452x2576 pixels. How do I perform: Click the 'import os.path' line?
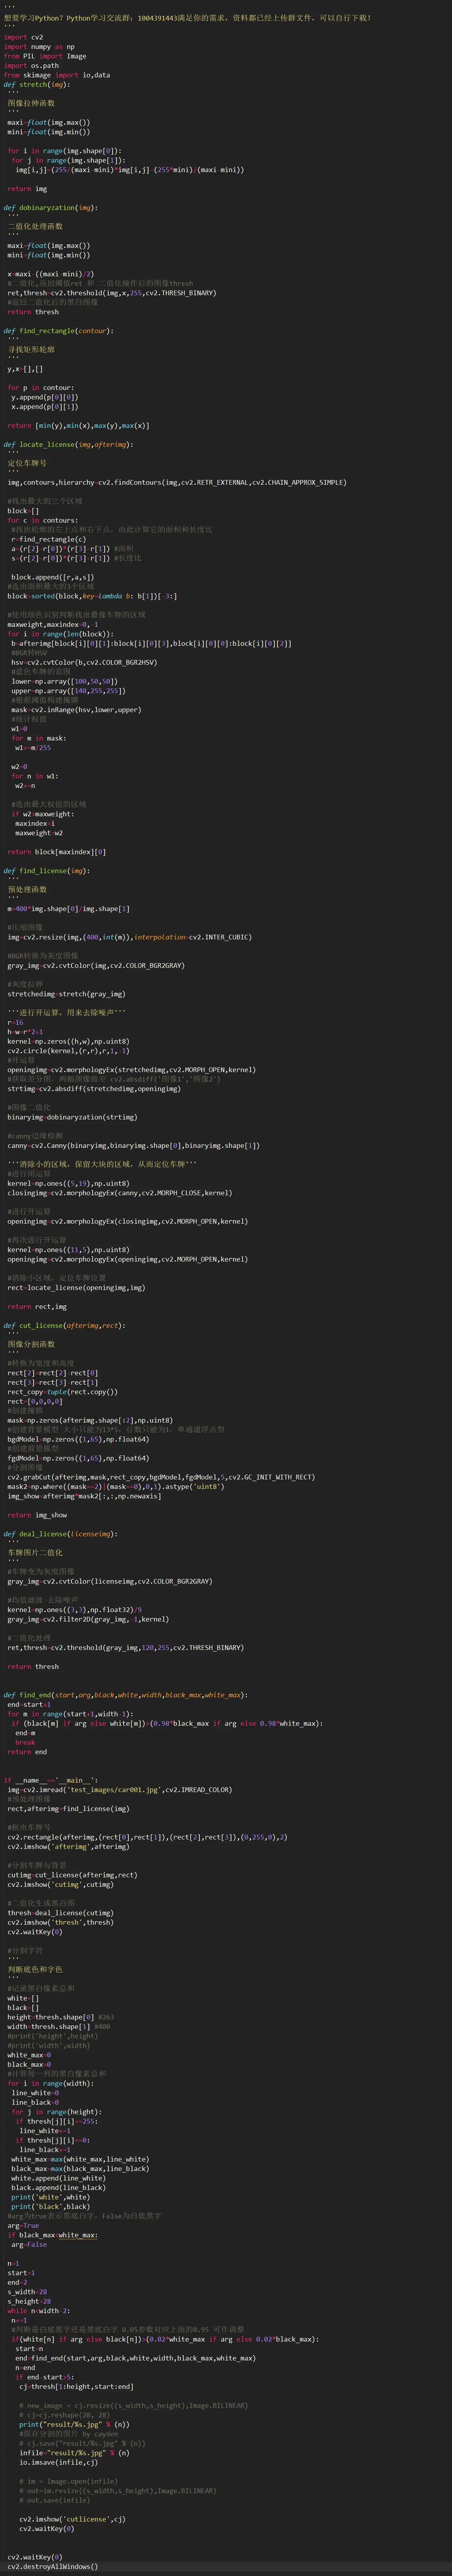click(31, 65)
